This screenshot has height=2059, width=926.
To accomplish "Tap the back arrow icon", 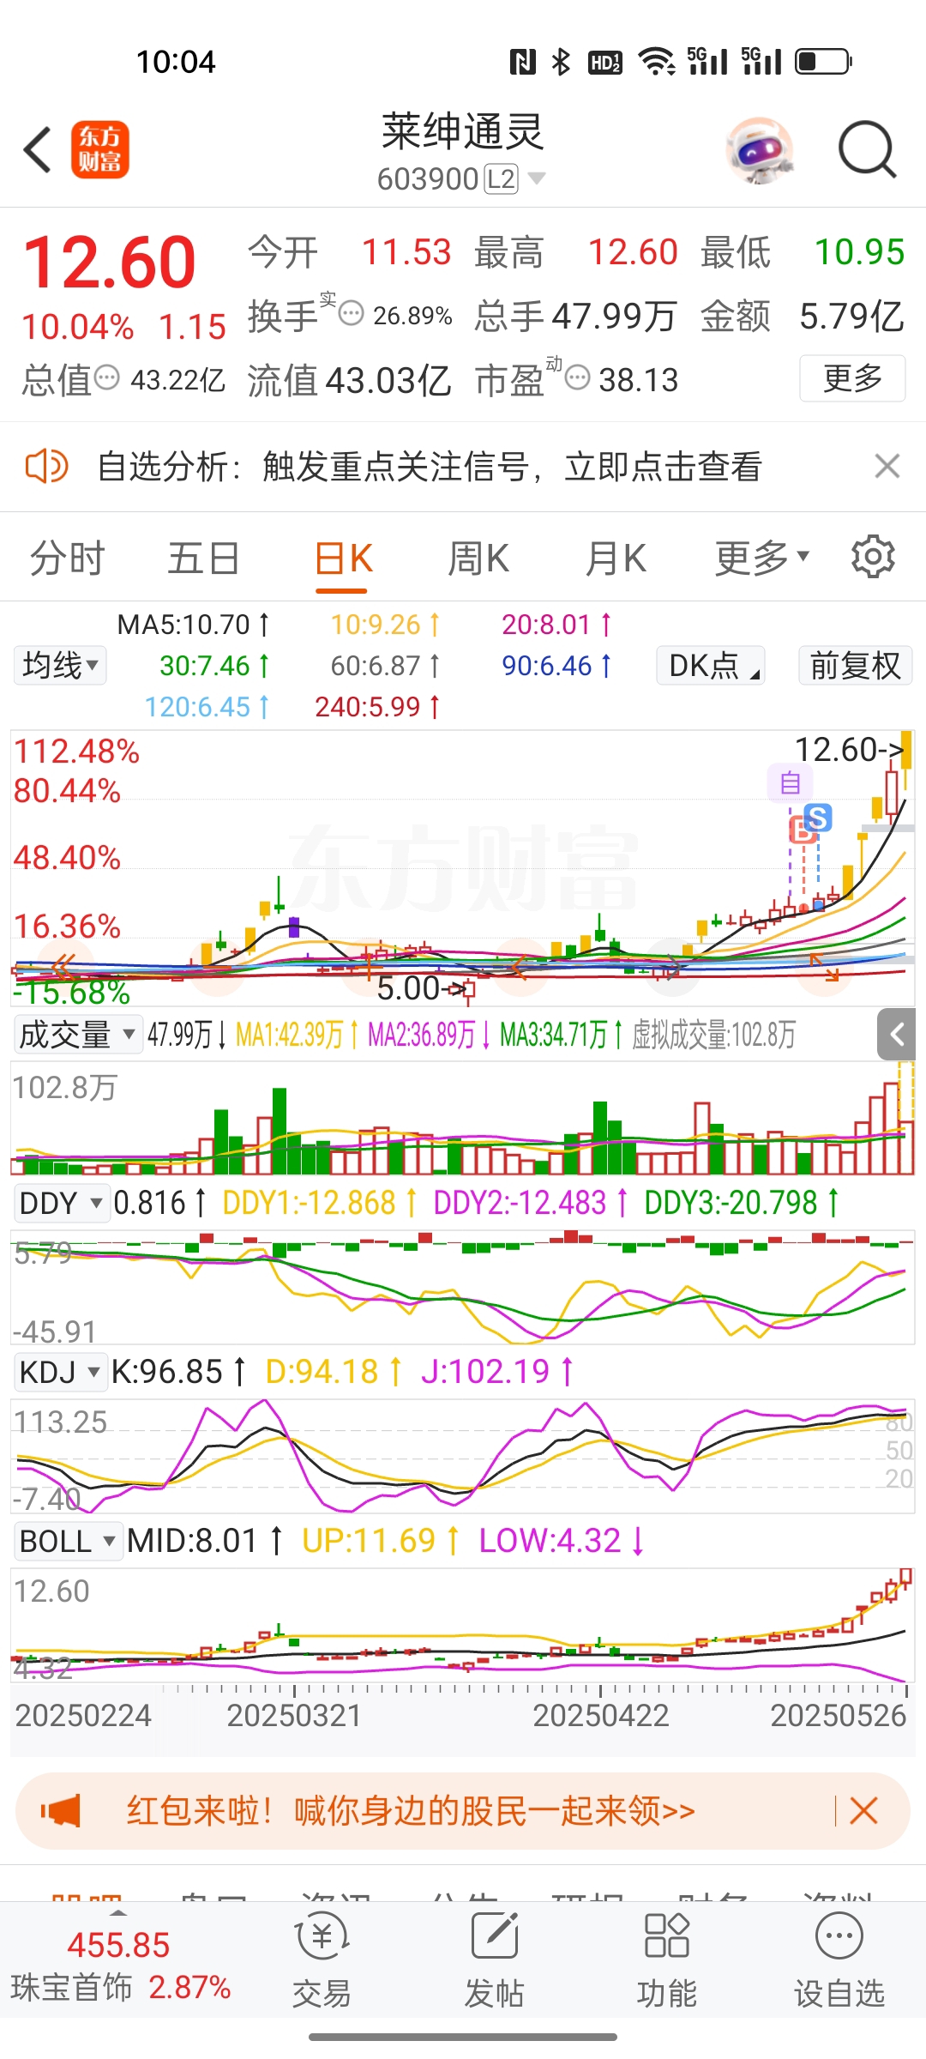I will click(x=38, y=150).
